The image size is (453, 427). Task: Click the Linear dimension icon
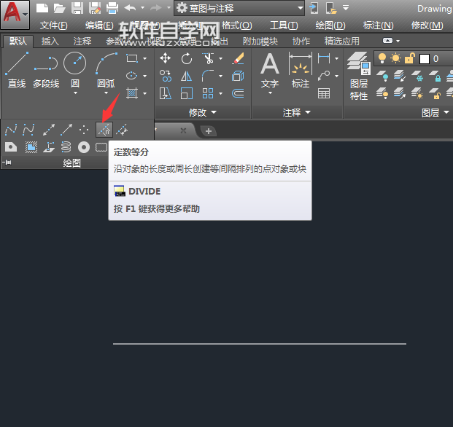pos(324,58)
